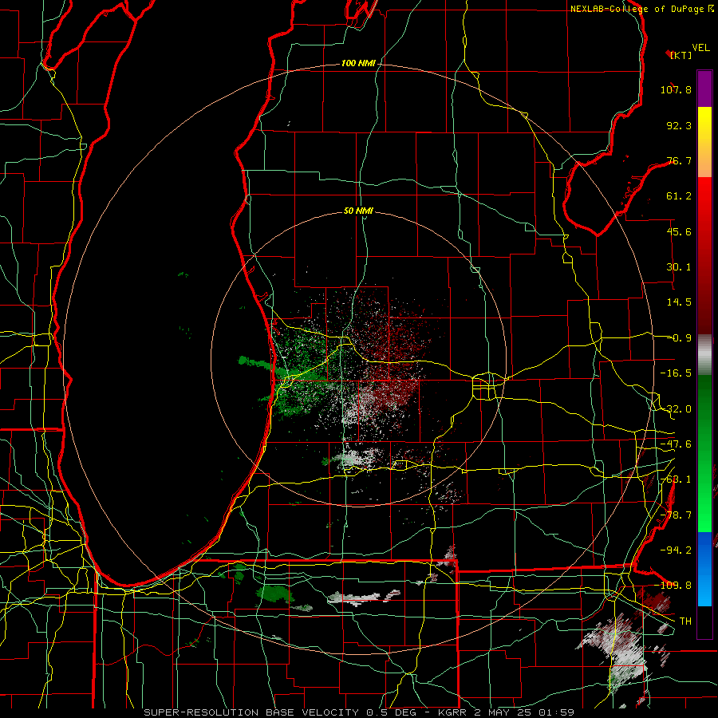The image size is (718, 718).
Task: Click the 50 NMI range ring label
Action: pyautogui.click(x=358, y=211)
